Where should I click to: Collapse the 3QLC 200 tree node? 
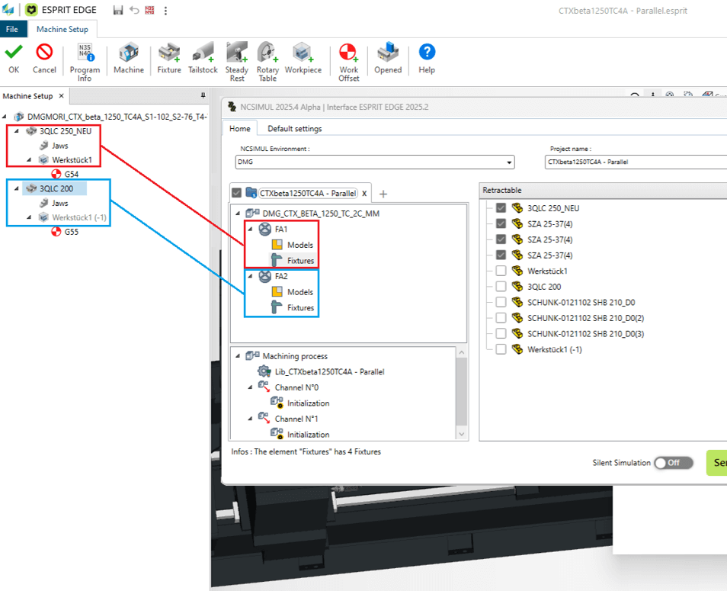coord(17,189)
